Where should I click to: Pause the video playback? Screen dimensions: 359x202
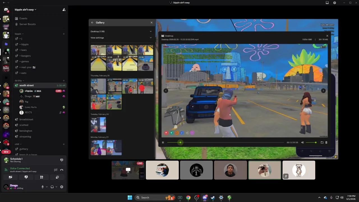click(x=163, y=143)
